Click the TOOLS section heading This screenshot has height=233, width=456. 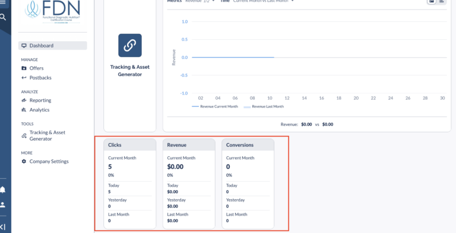(27, 124)
